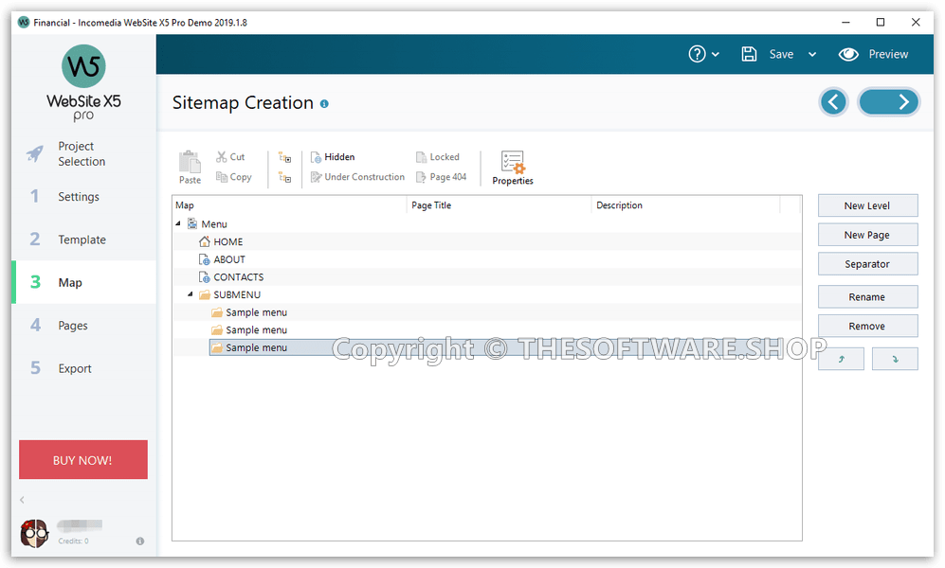Click the last Sample menu folder icon

pos(217,347)
